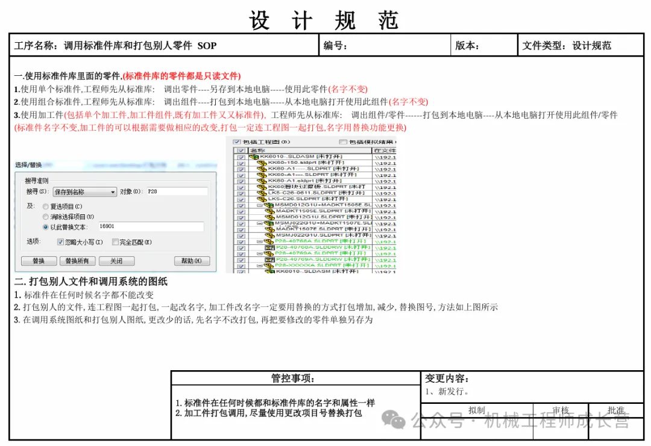Image resolution: width=651 pixels, height=446 pixels.
Task: Click the part icon of P28-40768A.SLDPRT
Action: [x=269, y=241]
